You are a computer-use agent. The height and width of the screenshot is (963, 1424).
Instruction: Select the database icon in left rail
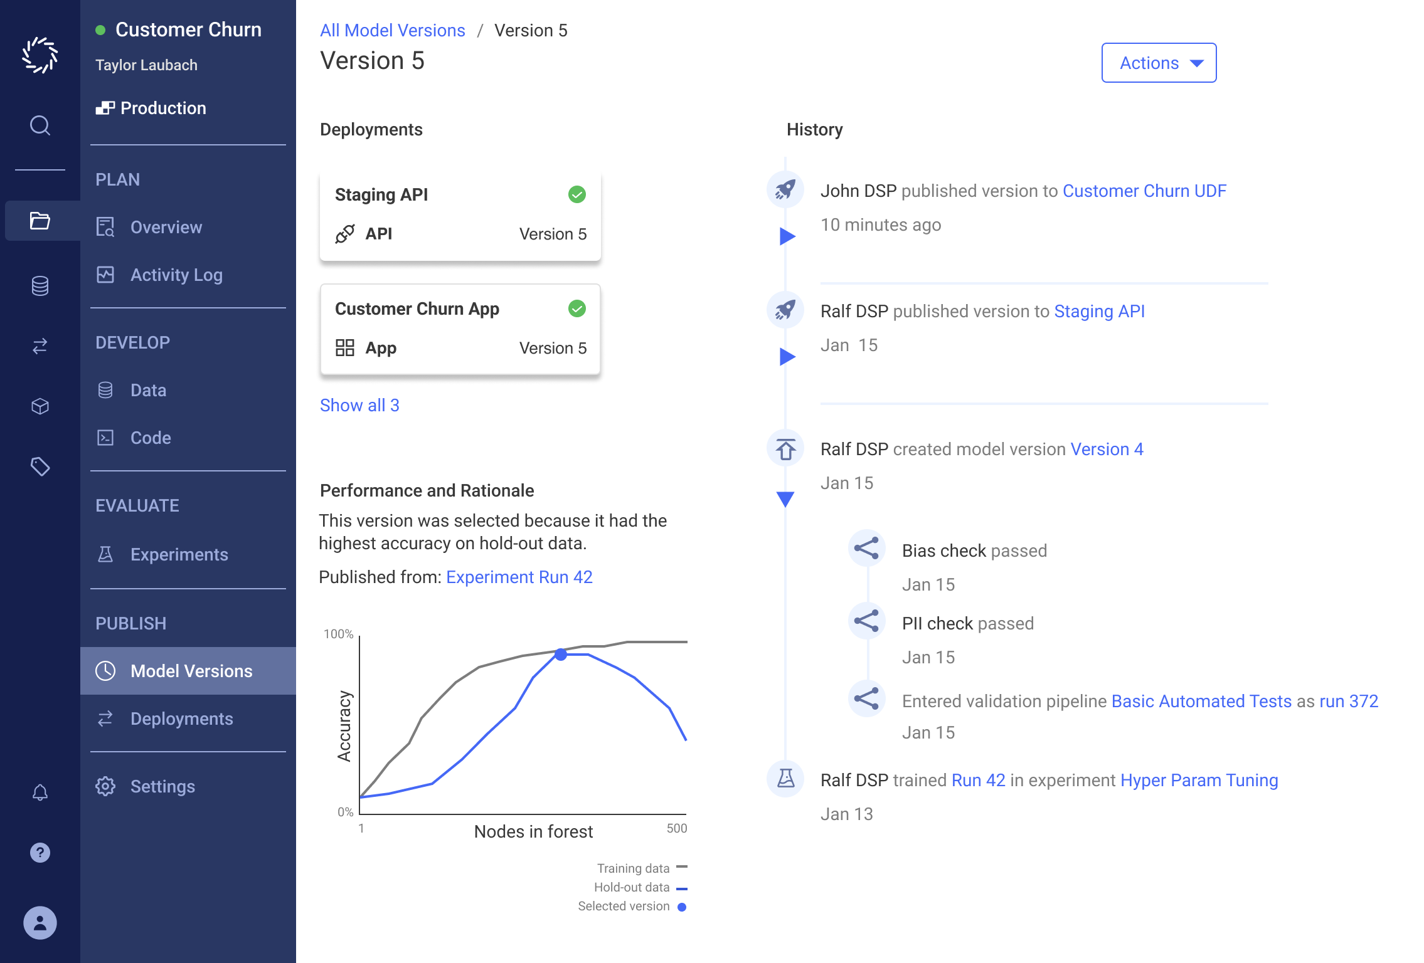[40, 286]
